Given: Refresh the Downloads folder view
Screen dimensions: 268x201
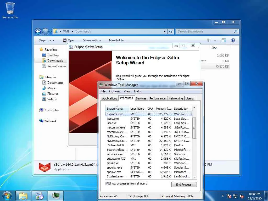Looking at the screenshot, I should pyautogui.click(x=171, y=31).
